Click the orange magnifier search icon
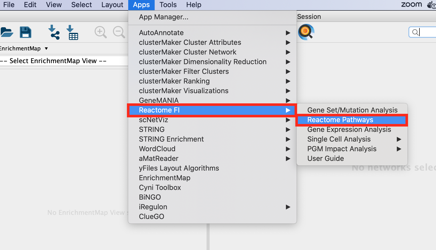436x250 pixels. point(306,32)
